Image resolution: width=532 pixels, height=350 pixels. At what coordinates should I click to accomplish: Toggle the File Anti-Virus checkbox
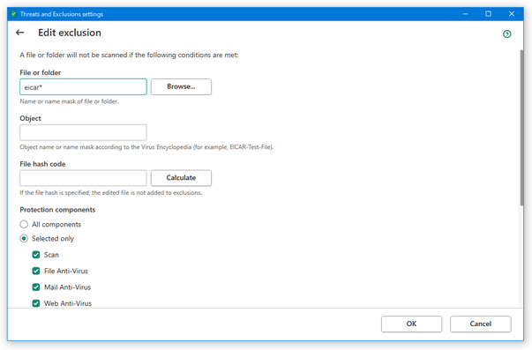36,271
